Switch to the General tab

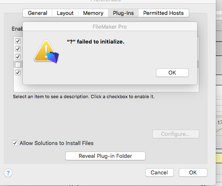click(x=37, y=13)
